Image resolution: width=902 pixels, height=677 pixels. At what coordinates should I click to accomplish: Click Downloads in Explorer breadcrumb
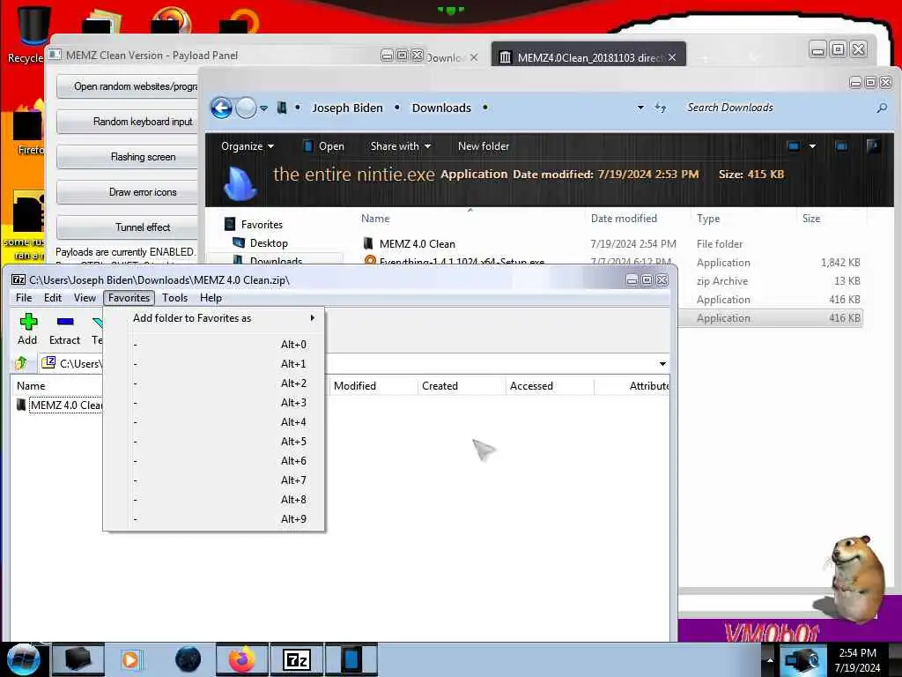[441, 108]
